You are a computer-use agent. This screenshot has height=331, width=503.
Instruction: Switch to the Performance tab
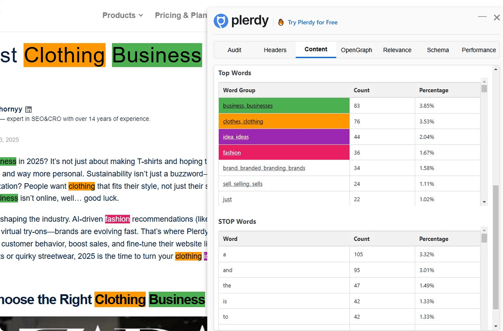coord(479,50)
